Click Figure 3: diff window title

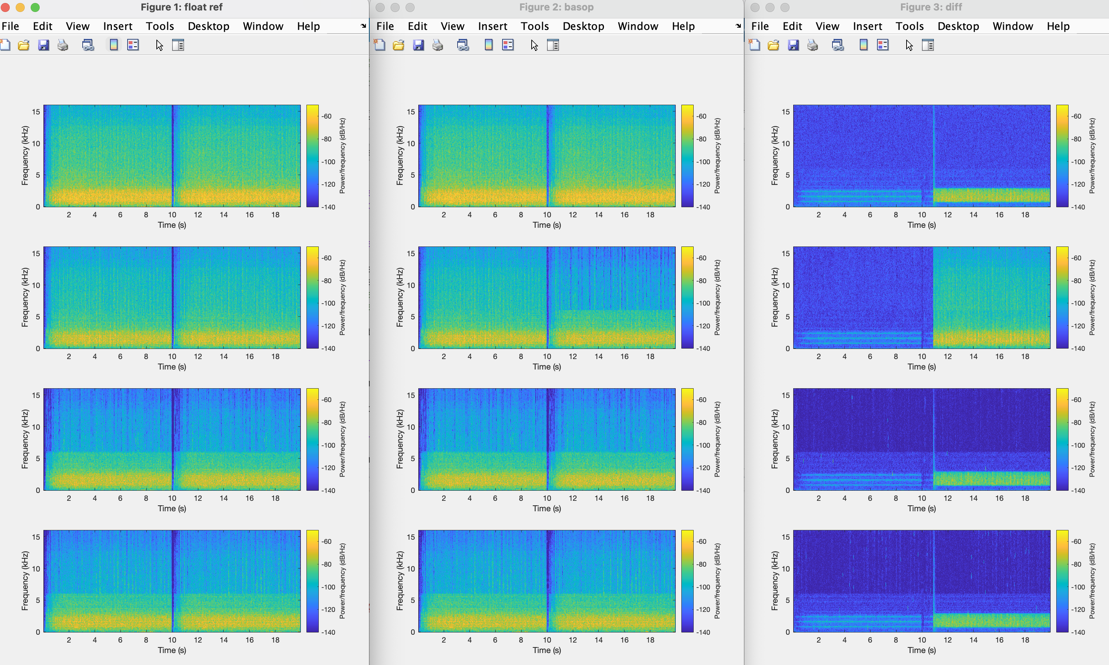(x=931, y=7)
